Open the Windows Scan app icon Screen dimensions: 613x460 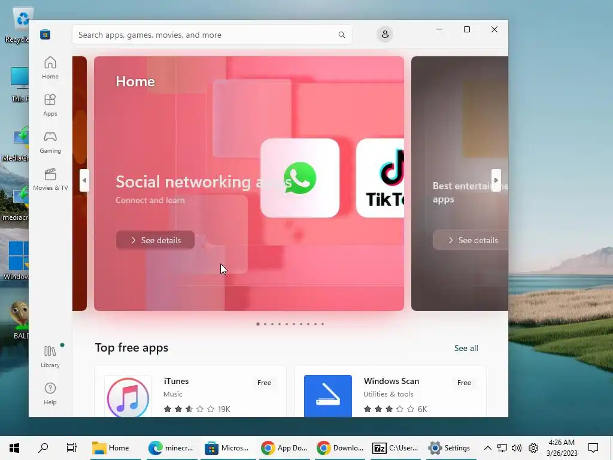[328, 396]
